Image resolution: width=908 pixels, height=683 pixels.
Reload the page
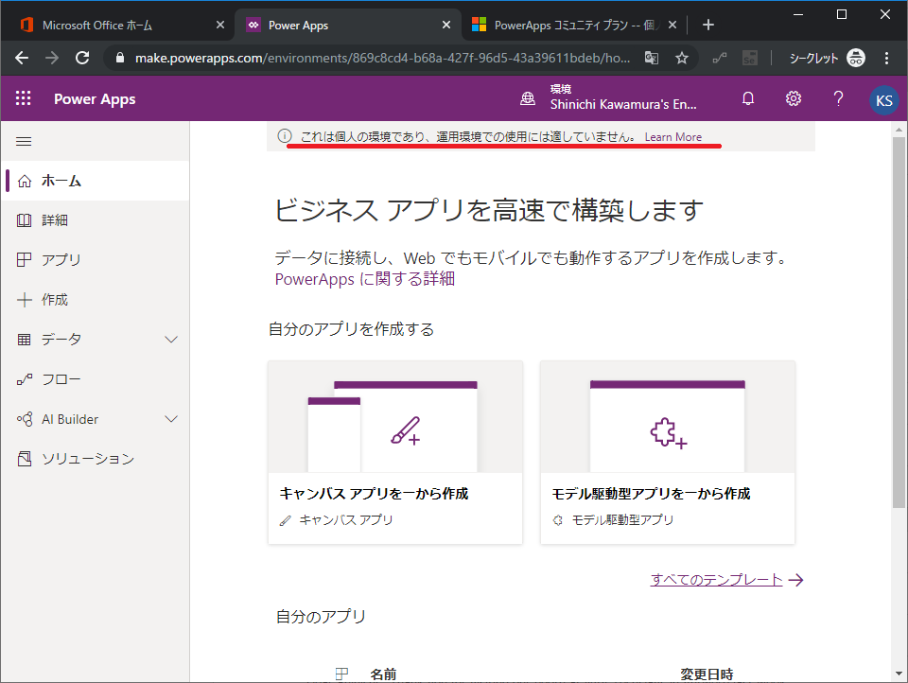82,58
